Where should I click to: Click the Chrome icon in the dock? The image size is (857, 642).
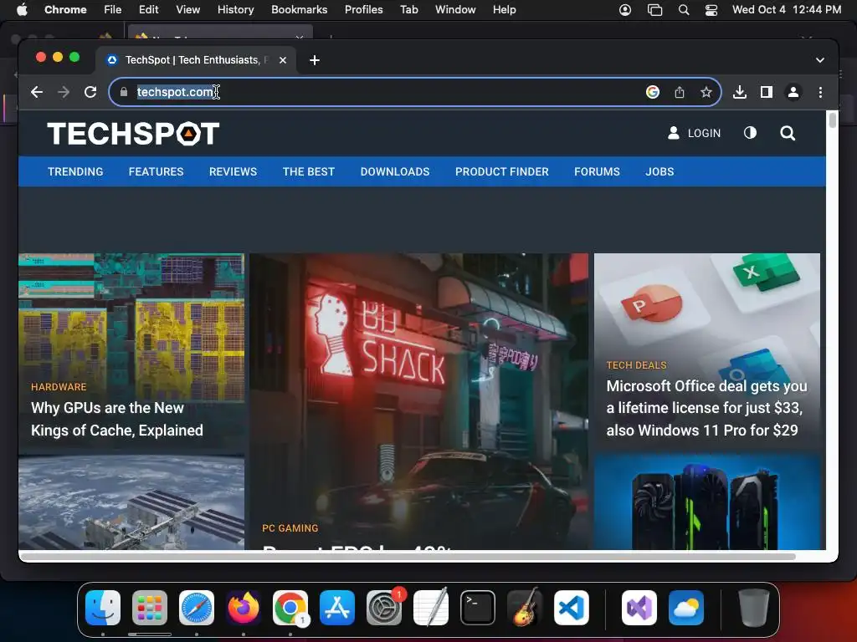pos(290,608)
